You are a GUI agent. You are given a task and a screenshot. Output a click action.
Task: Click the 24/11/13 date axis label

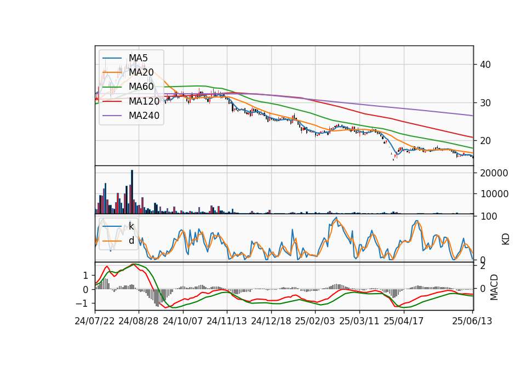[227, 321]
